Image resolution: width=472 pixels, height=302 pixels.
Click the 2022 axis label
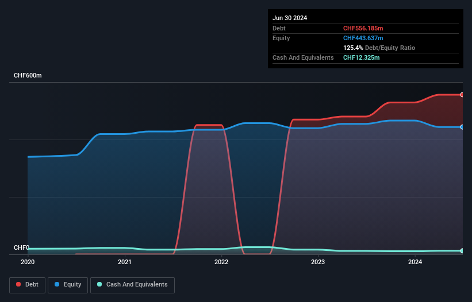pos(221,262)
